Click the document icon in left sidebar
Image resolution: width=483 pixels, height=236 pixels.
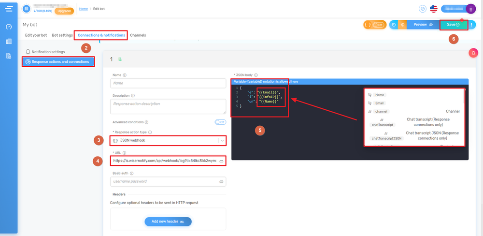pyautogui.click(x=9, y=56)
